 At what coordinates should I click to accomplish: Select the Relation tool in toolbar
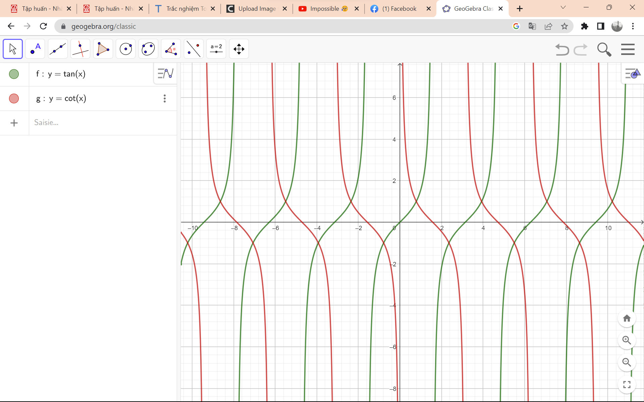(x=171, y=49)
